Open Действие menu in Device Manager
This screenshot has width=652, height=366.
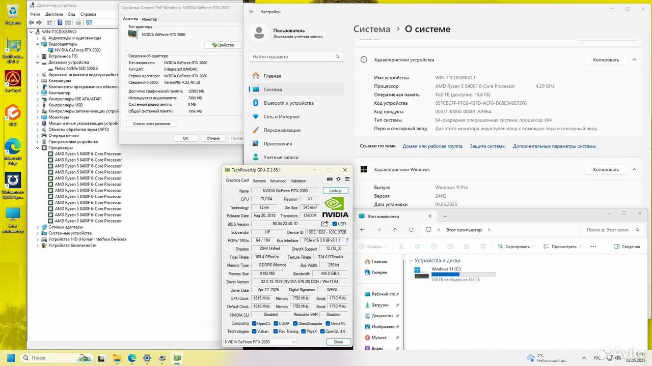click(54, 14)
